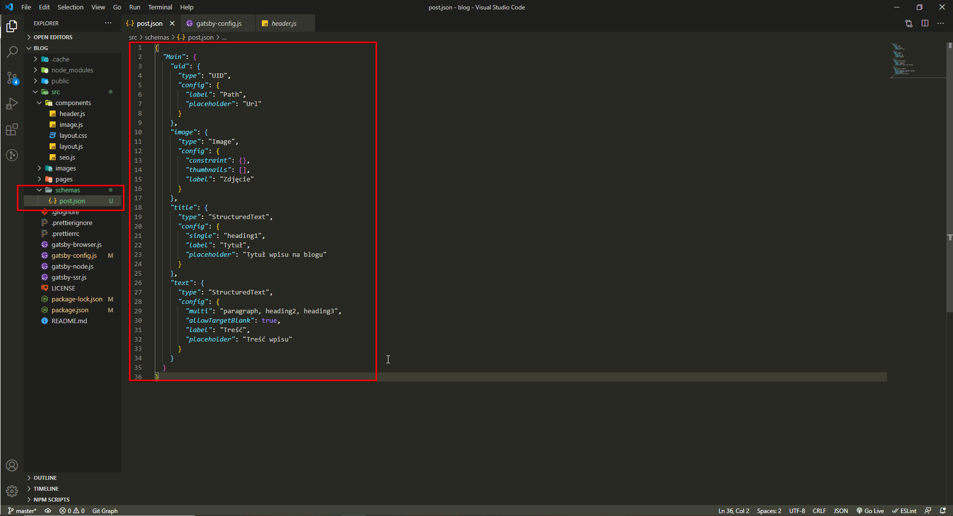Open Explorer views and more actions menu

(108, 23)
